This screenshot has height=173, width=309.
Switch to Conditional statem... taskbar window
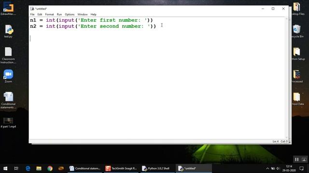coord(85,169)
